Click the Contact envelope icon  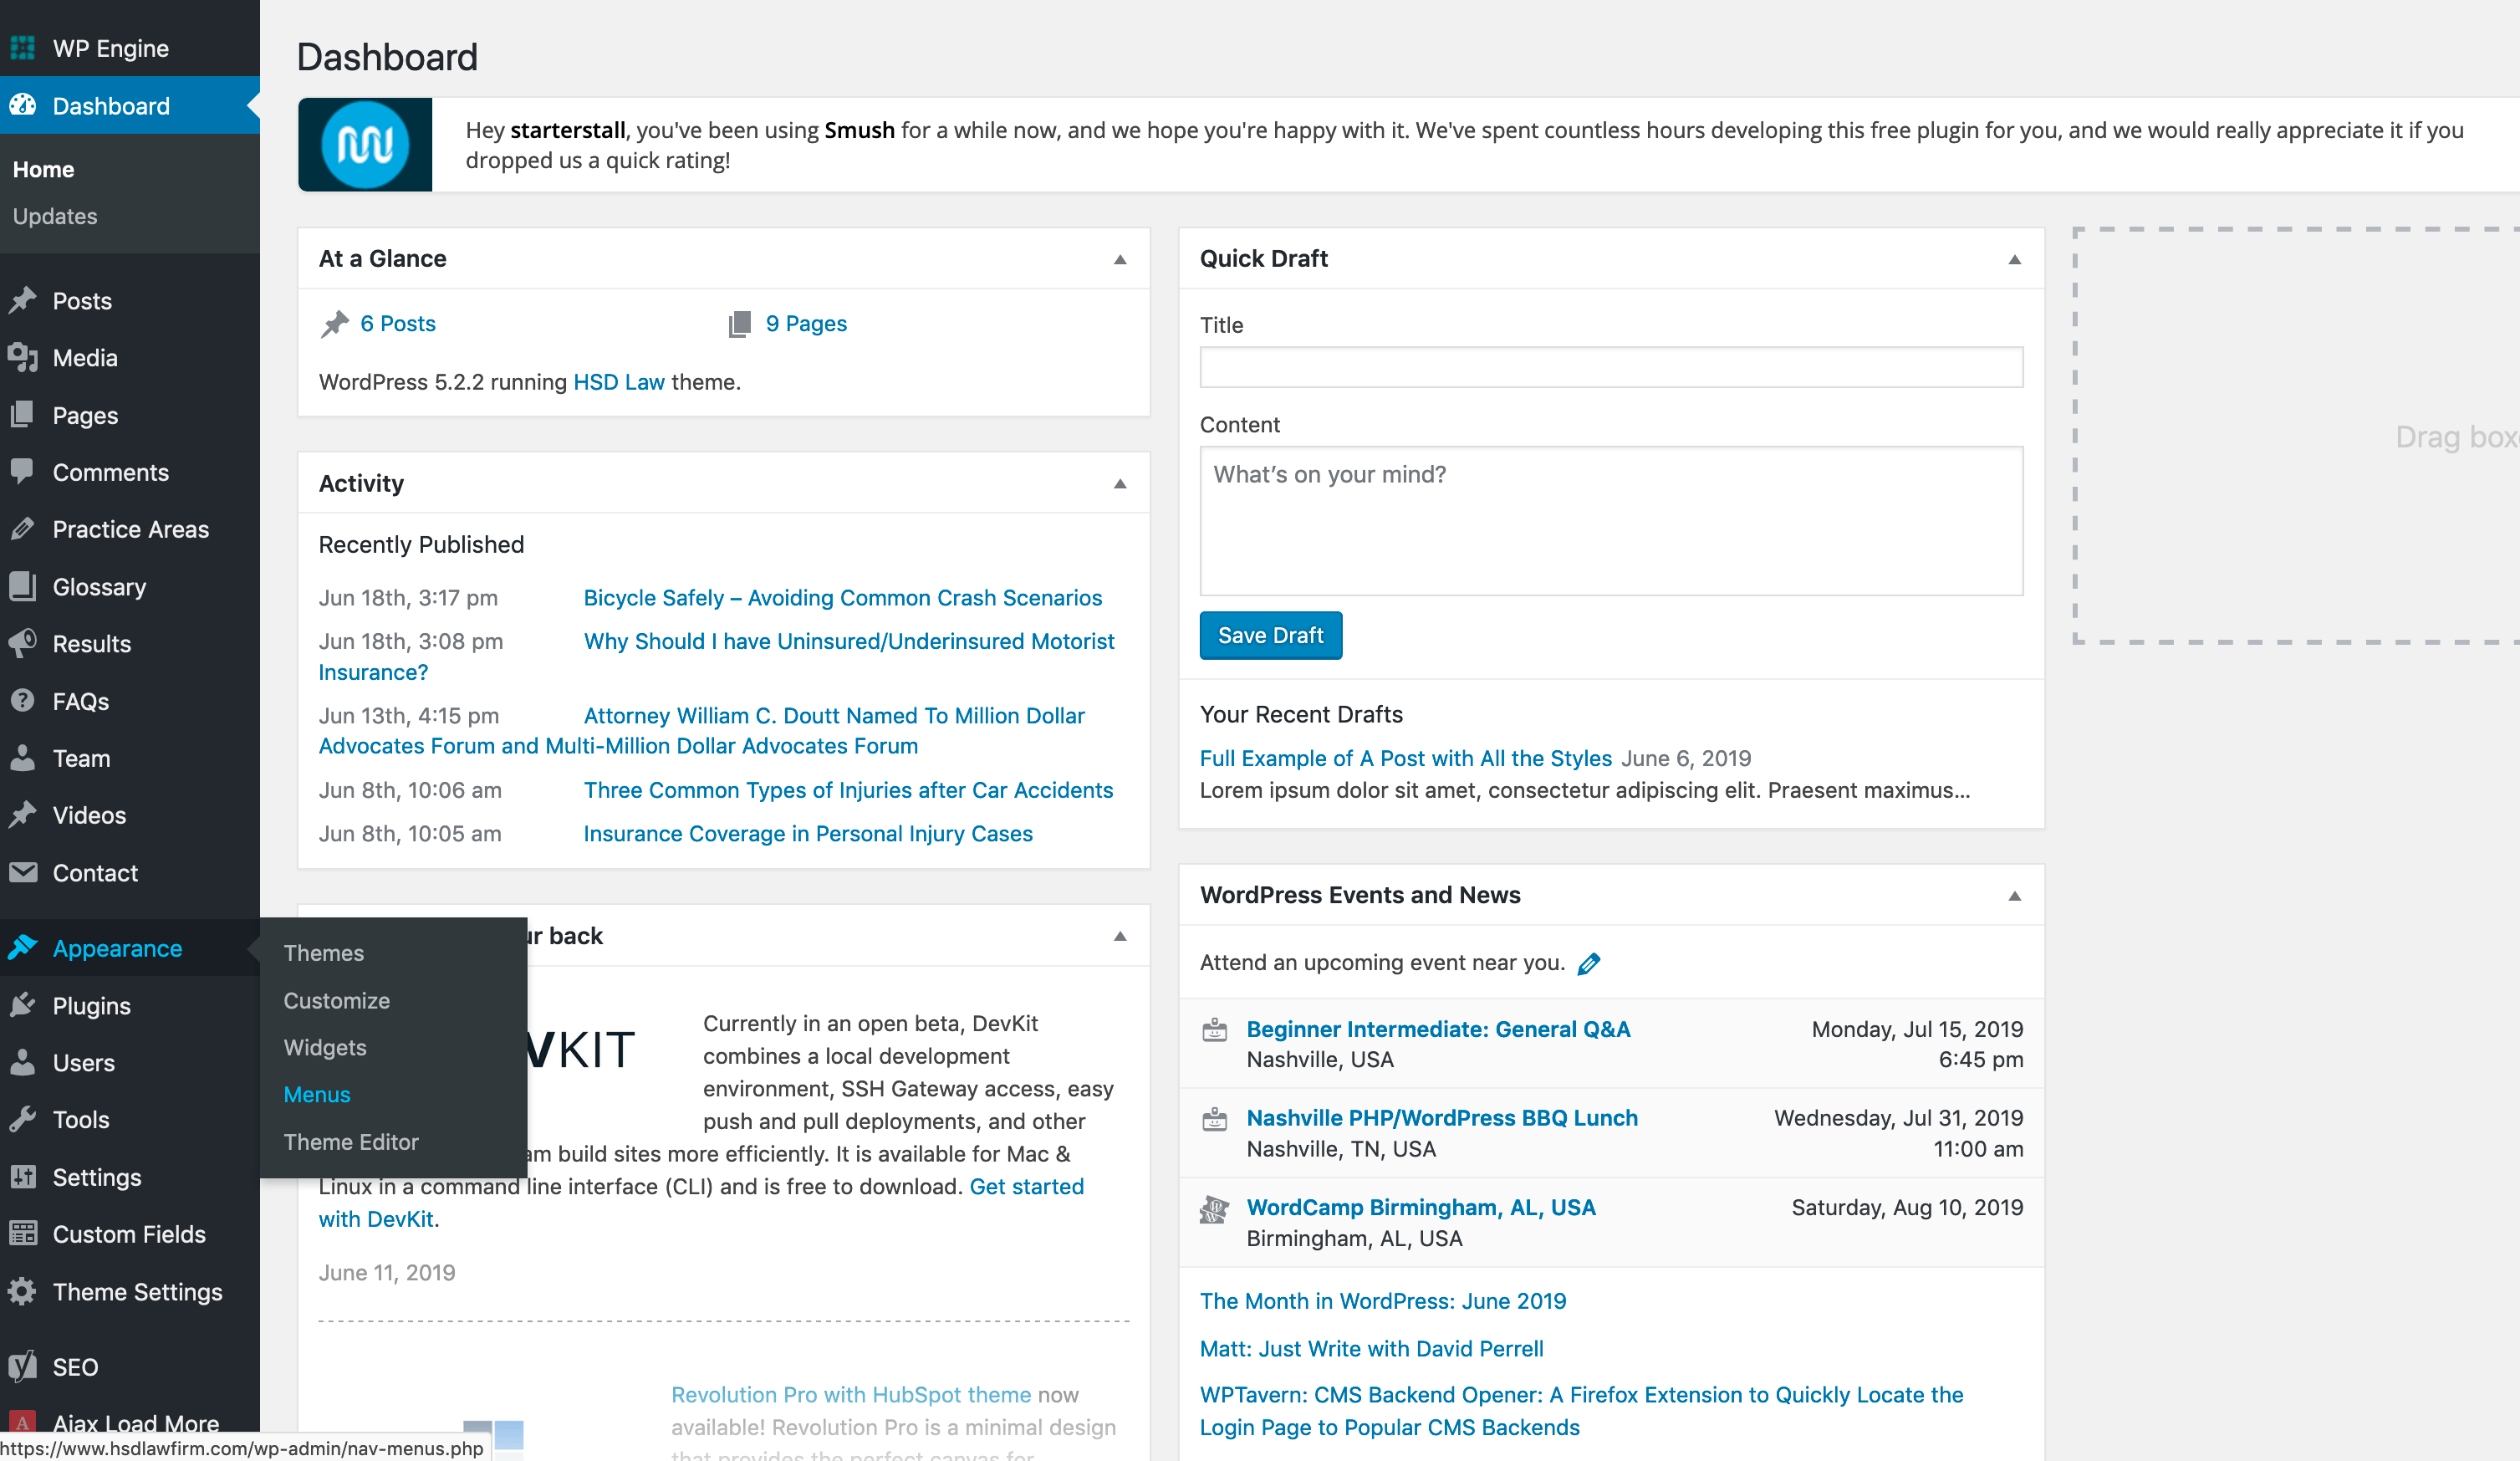click(x=23, y=872)
